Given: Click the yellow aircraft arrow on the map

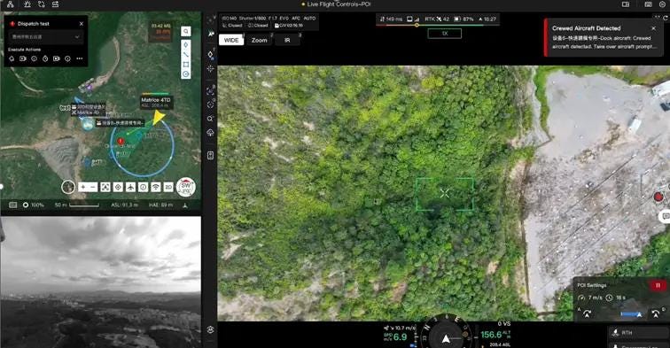Looking at the screenshot, I should (159, 118).
